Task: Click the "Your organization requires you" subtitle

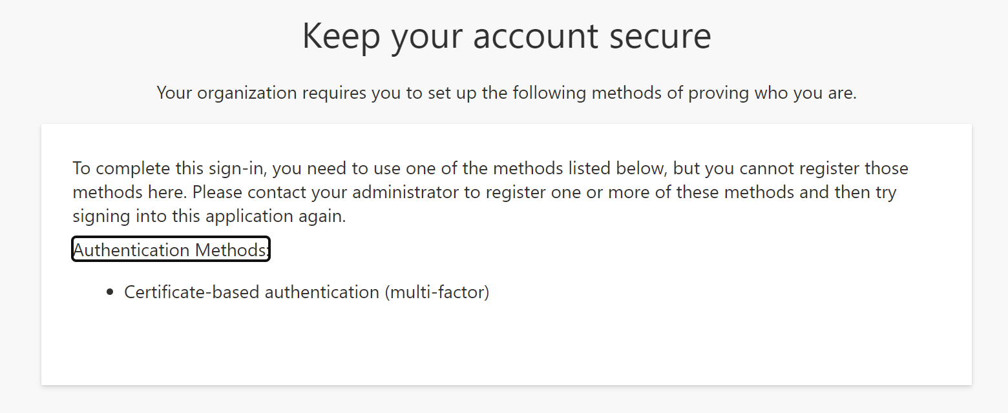Action: coord(507,93)
